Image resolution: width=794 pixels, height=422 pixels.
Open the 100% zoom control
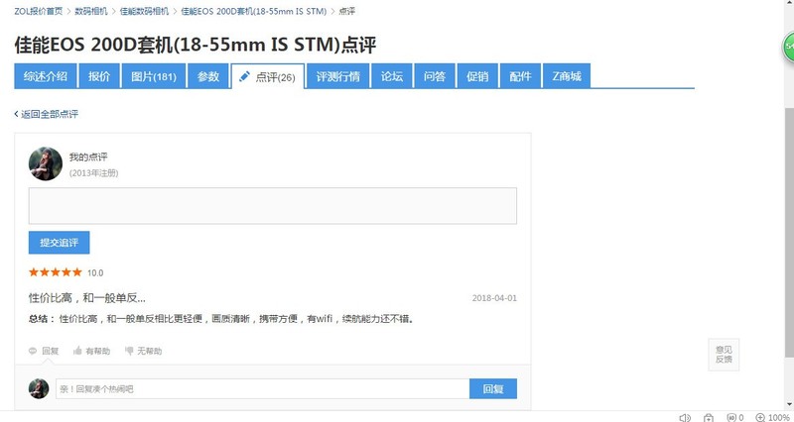[x=773, y=417]
